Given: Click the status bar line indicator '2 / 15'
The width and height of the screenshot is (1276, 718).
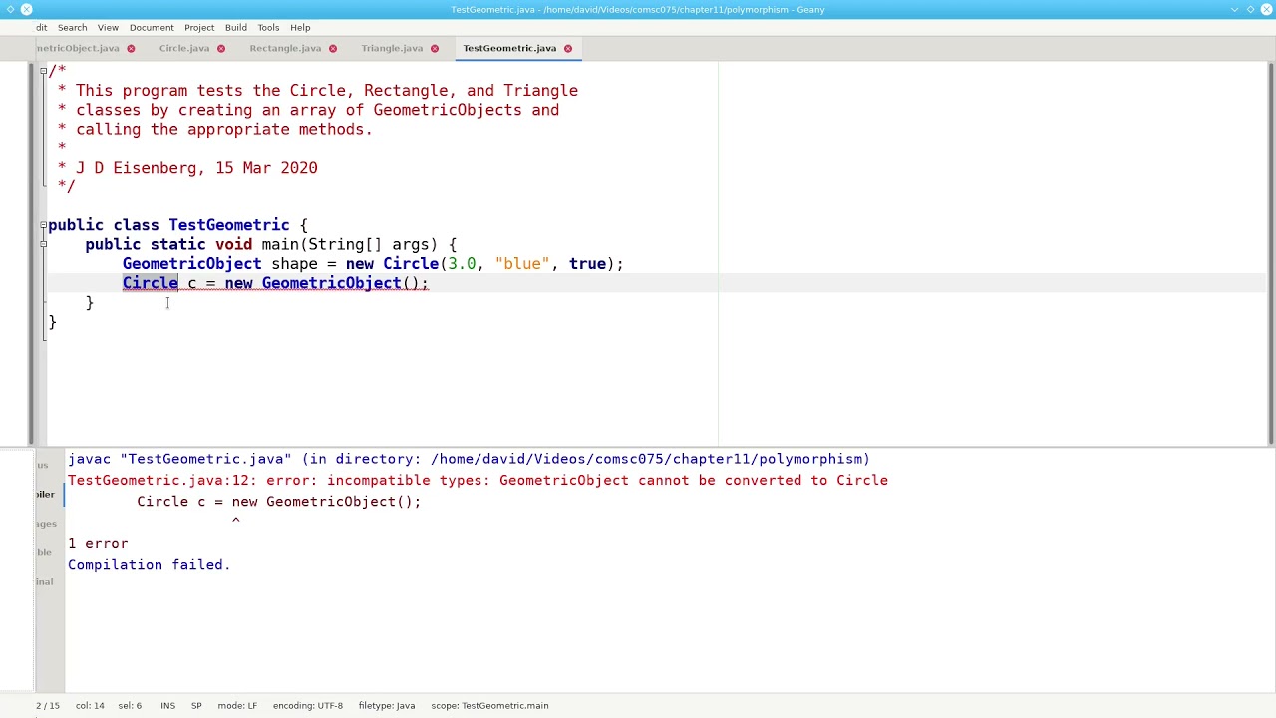Looking at the screenshot, I should tap(48, 705).
